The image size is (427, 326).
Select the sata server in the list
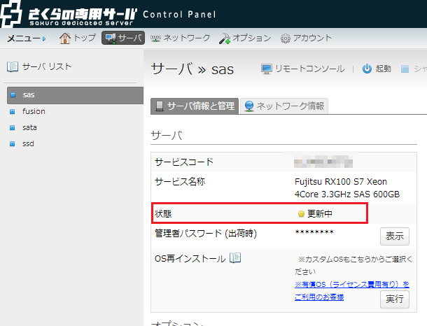point(29,127)
